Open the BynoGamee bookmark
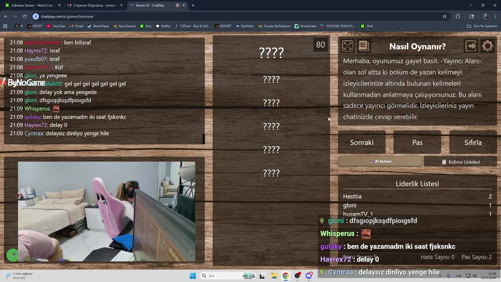 (124, 26)
